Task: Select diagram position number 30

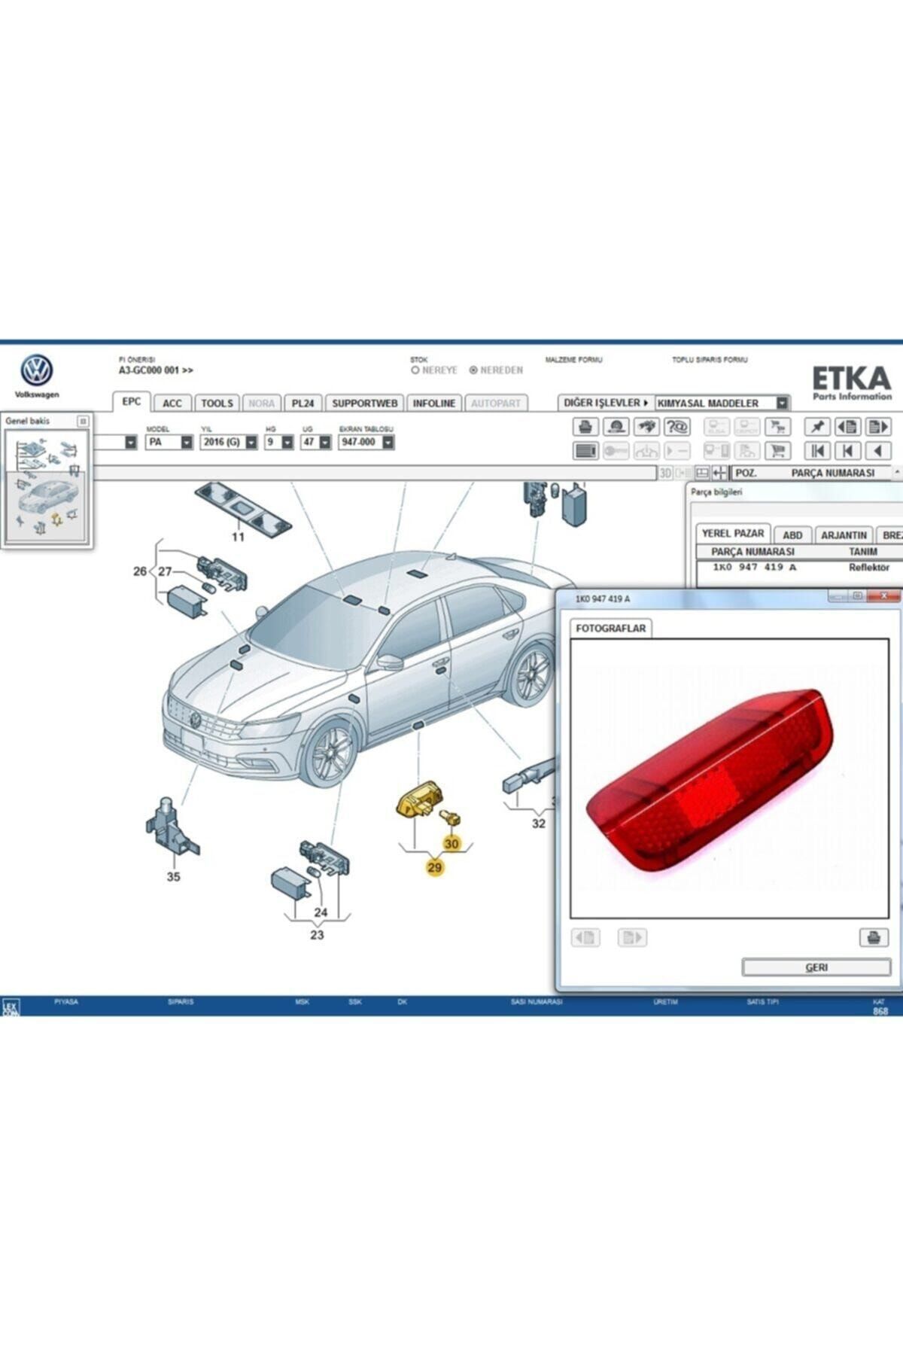Action: coord(451,844)
